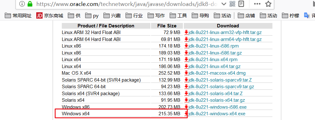Click the oracle.com URL field
This screenshot has width=315, height=120.
127,4
